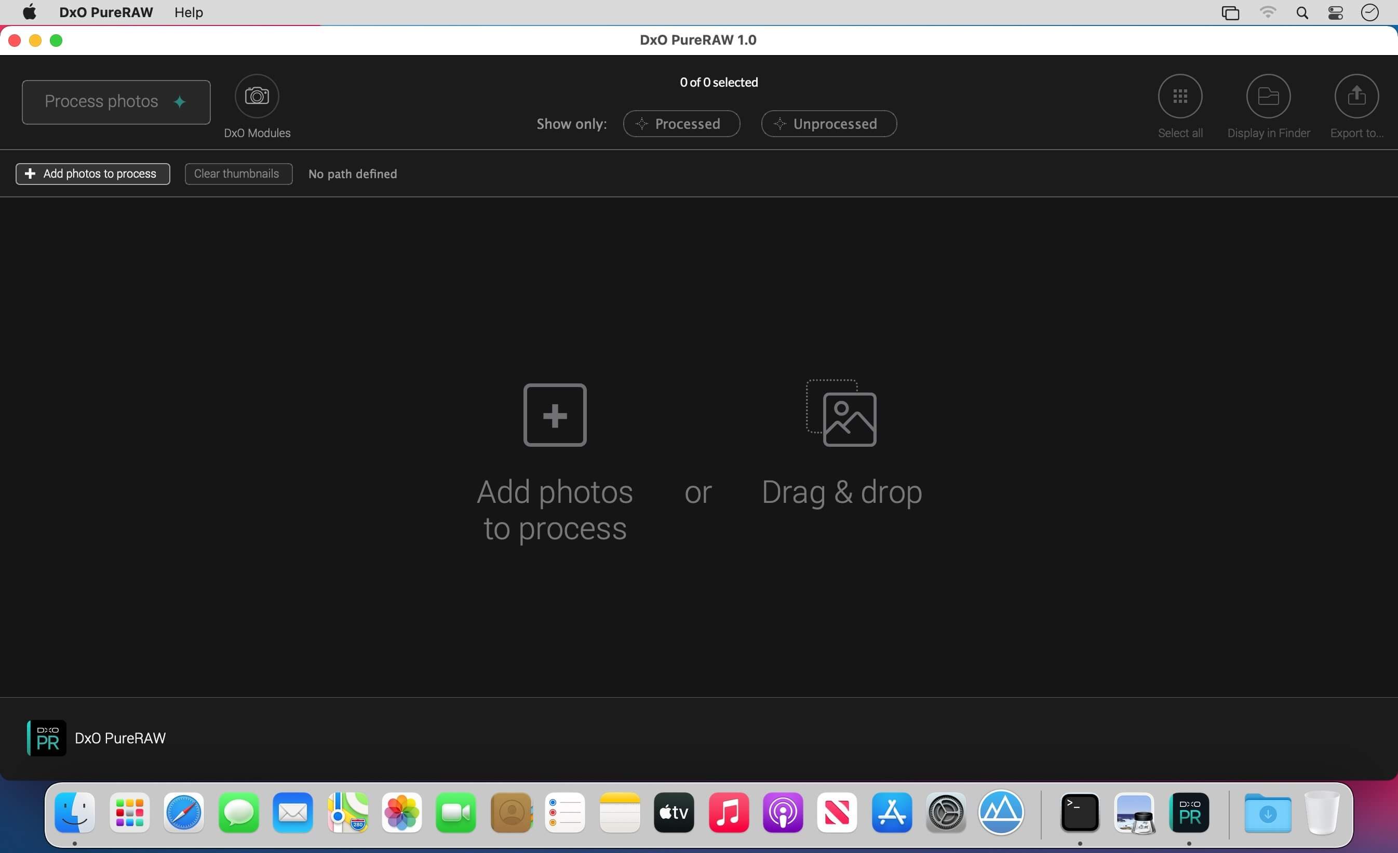Click Add photos to process button
This screenshot has width=1398, height=853.
click(92, 174)
